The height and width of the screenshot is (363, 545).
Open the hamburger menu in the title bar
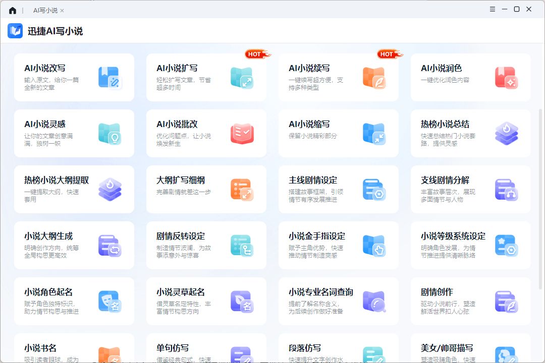[x=492, y=9]
